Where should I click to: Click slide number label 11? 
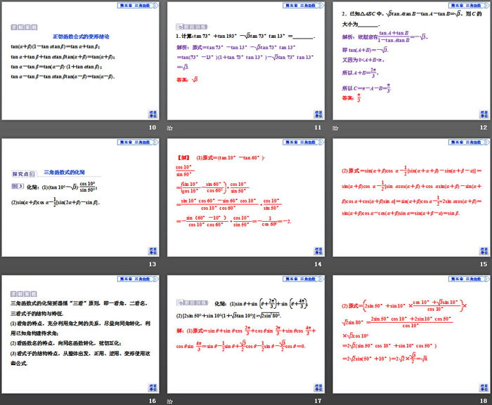tap(318, 128)
